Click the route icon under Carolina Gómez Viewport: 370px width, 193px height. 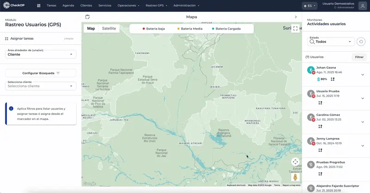tap(320, 127)
